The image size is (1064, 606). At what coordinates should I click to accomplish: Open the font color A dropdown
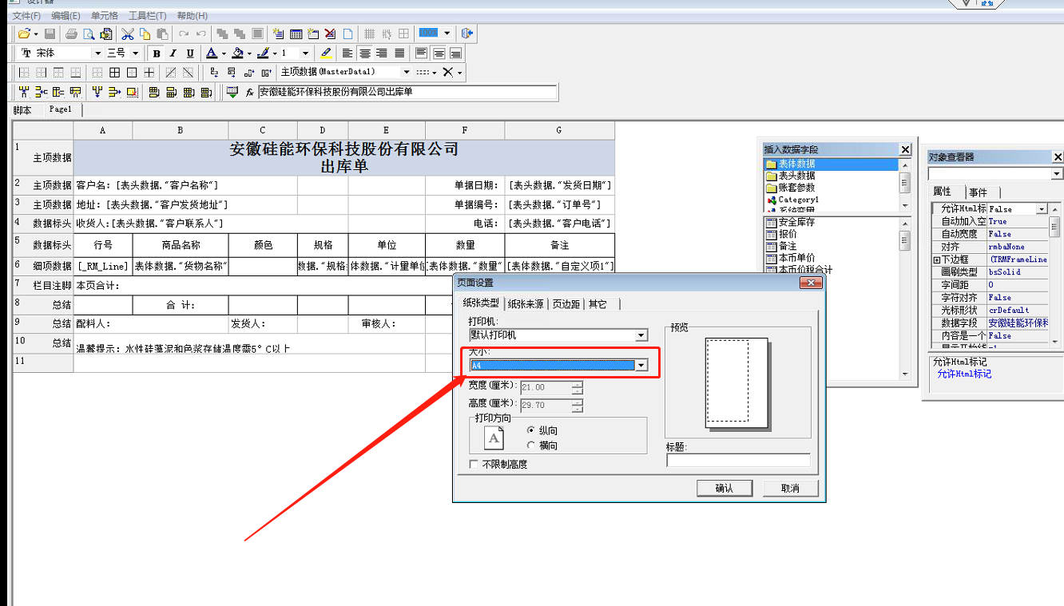[x=224, y=53]
